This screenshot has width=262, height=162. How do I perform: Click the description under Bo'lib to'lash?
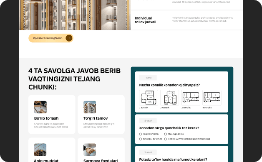pos(51,125)
